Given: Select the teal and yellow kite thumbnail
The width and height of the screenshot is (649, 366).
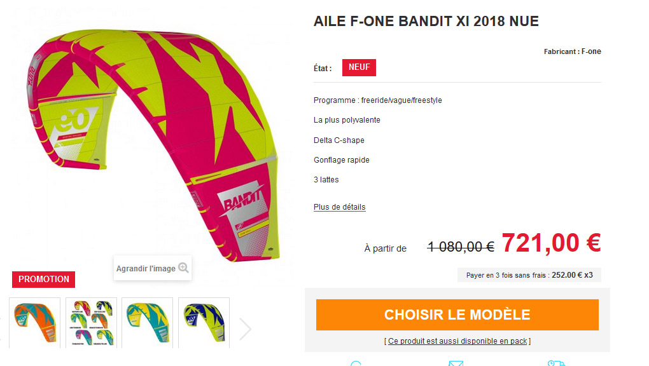Looking at the screenshot, I should click(148, 323).
